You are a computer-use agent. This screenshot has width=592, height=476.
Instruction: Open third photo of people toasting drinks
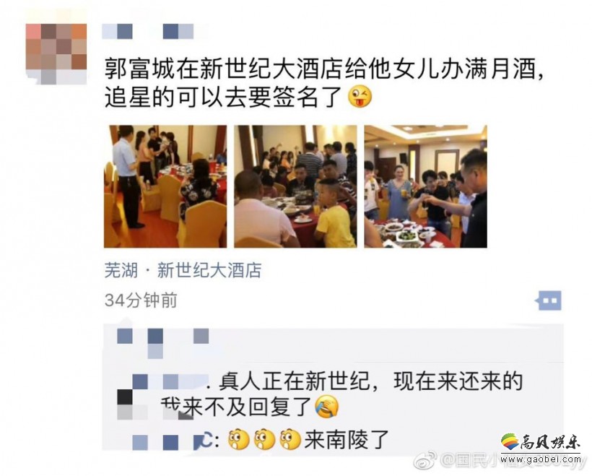point(425,186)
